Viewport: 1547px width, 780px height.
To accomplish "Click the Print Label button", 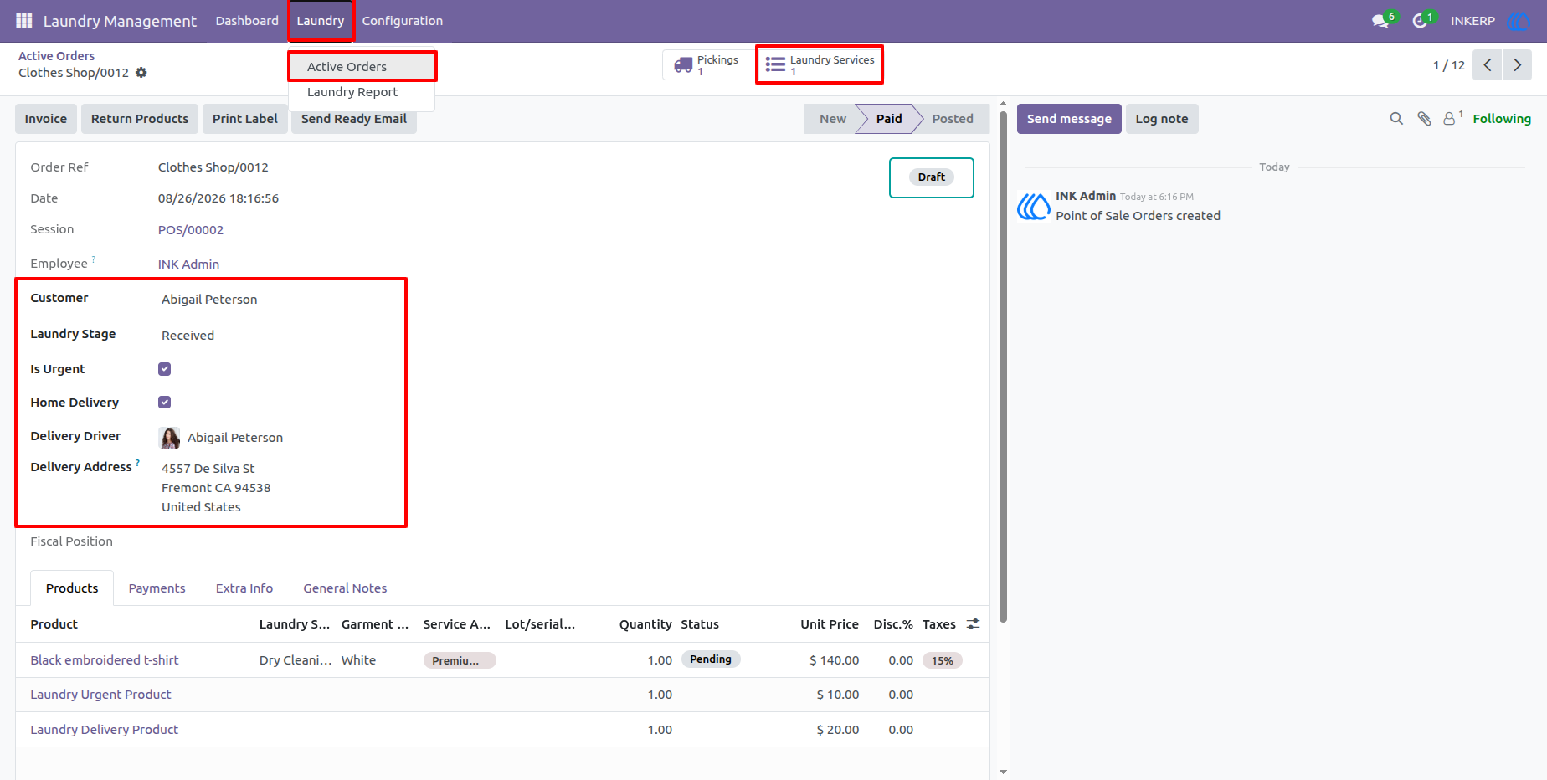I will coord(245,119).
